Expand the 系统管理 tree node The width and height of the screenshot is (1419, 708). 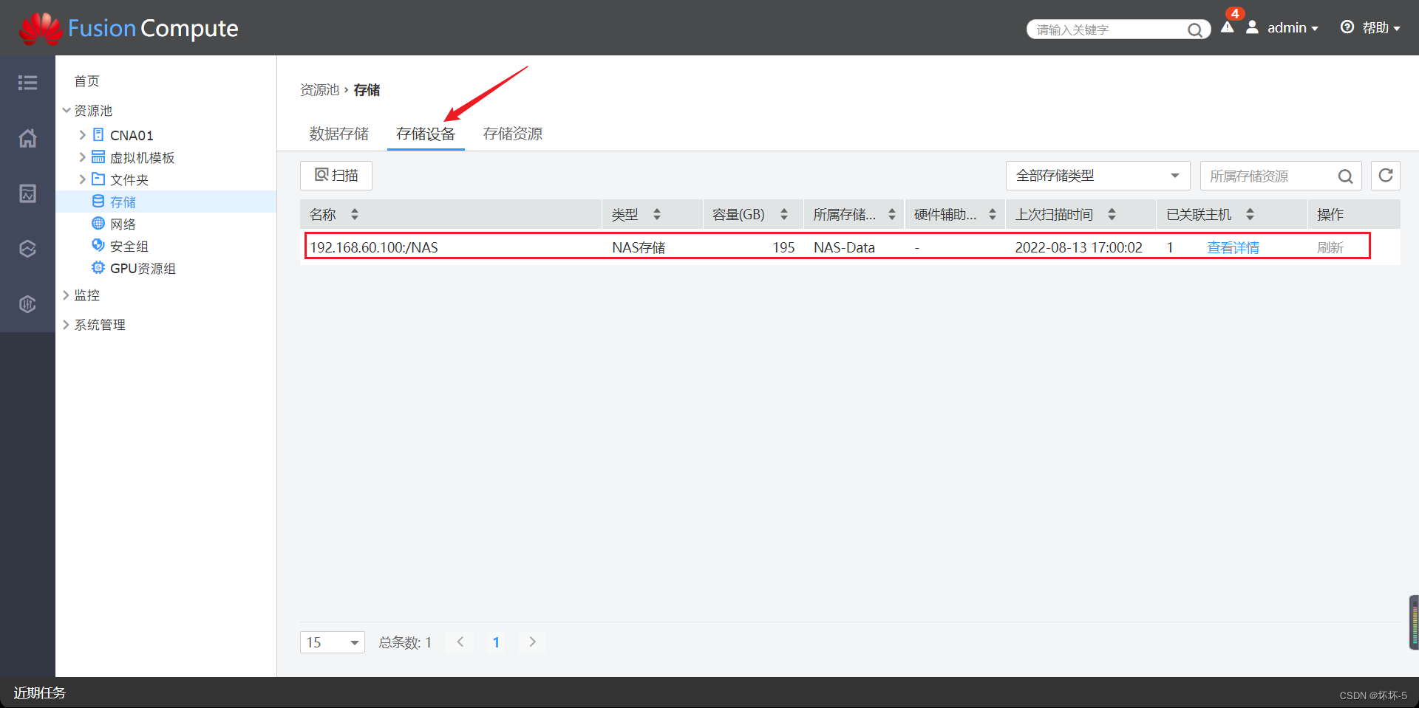pyautogui.click(x=67, y=325)
